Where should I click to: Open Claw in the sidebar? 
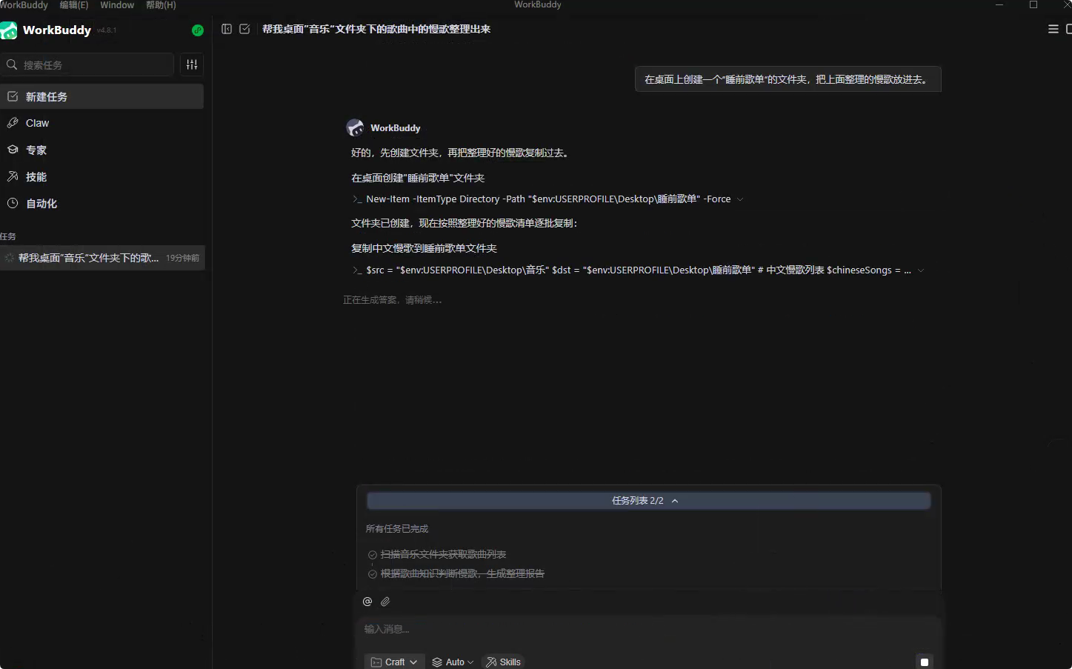101,123
